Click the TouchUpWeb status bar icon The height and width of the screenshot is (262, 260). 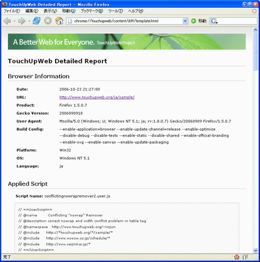coord(237,257)
